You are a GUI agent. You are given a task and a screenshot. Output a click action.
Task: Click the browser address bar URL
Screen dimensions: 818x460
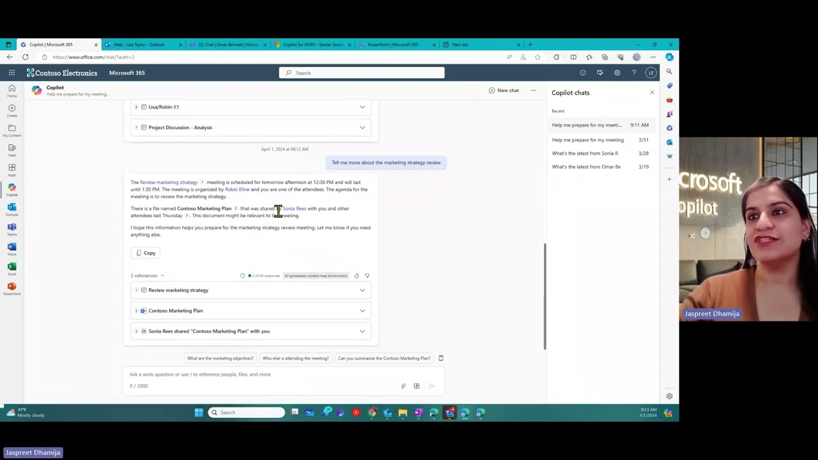(x=93, y=57)
